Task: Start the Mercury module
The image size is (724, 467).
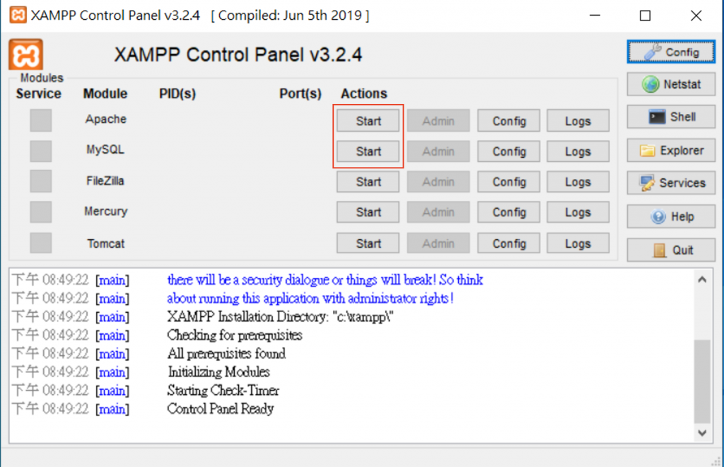Action: point(368,212)
